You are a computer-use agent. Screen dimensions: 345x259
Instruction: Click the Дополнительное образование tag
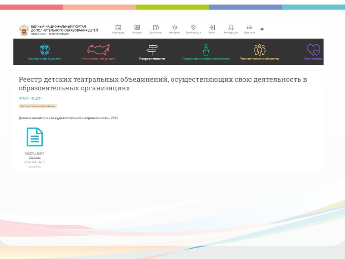point(38,105)
